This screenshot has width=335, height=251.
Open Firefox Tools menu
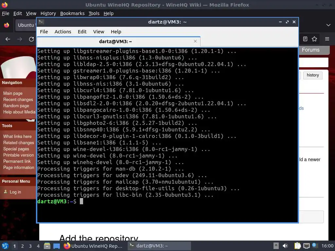(94, 13)
